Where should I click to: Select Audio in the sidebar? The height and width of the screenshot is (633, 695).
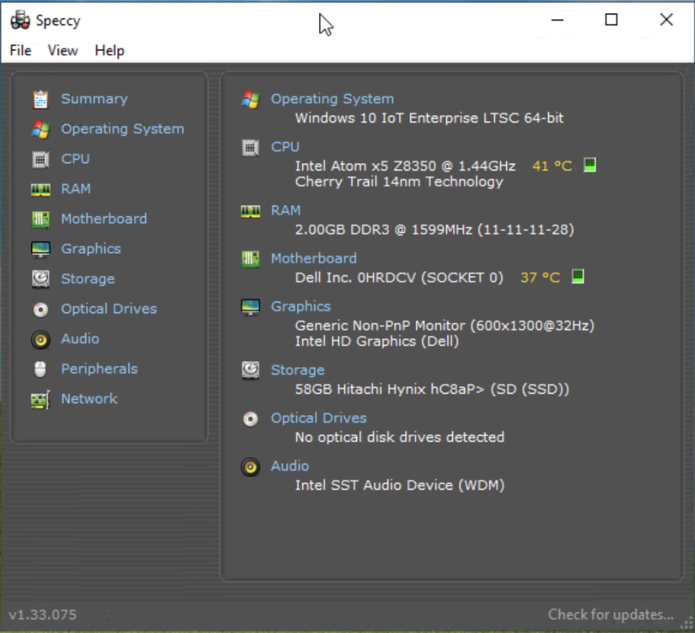(x=80, y=339)
